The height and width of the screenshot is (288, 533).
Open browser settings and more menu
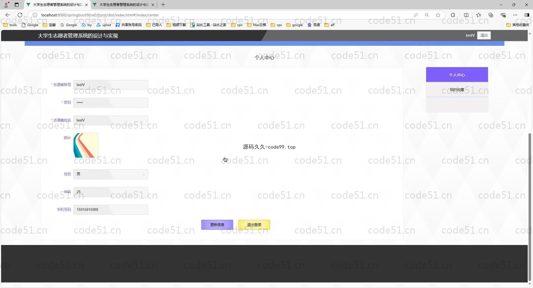click(x=515, y=15)
